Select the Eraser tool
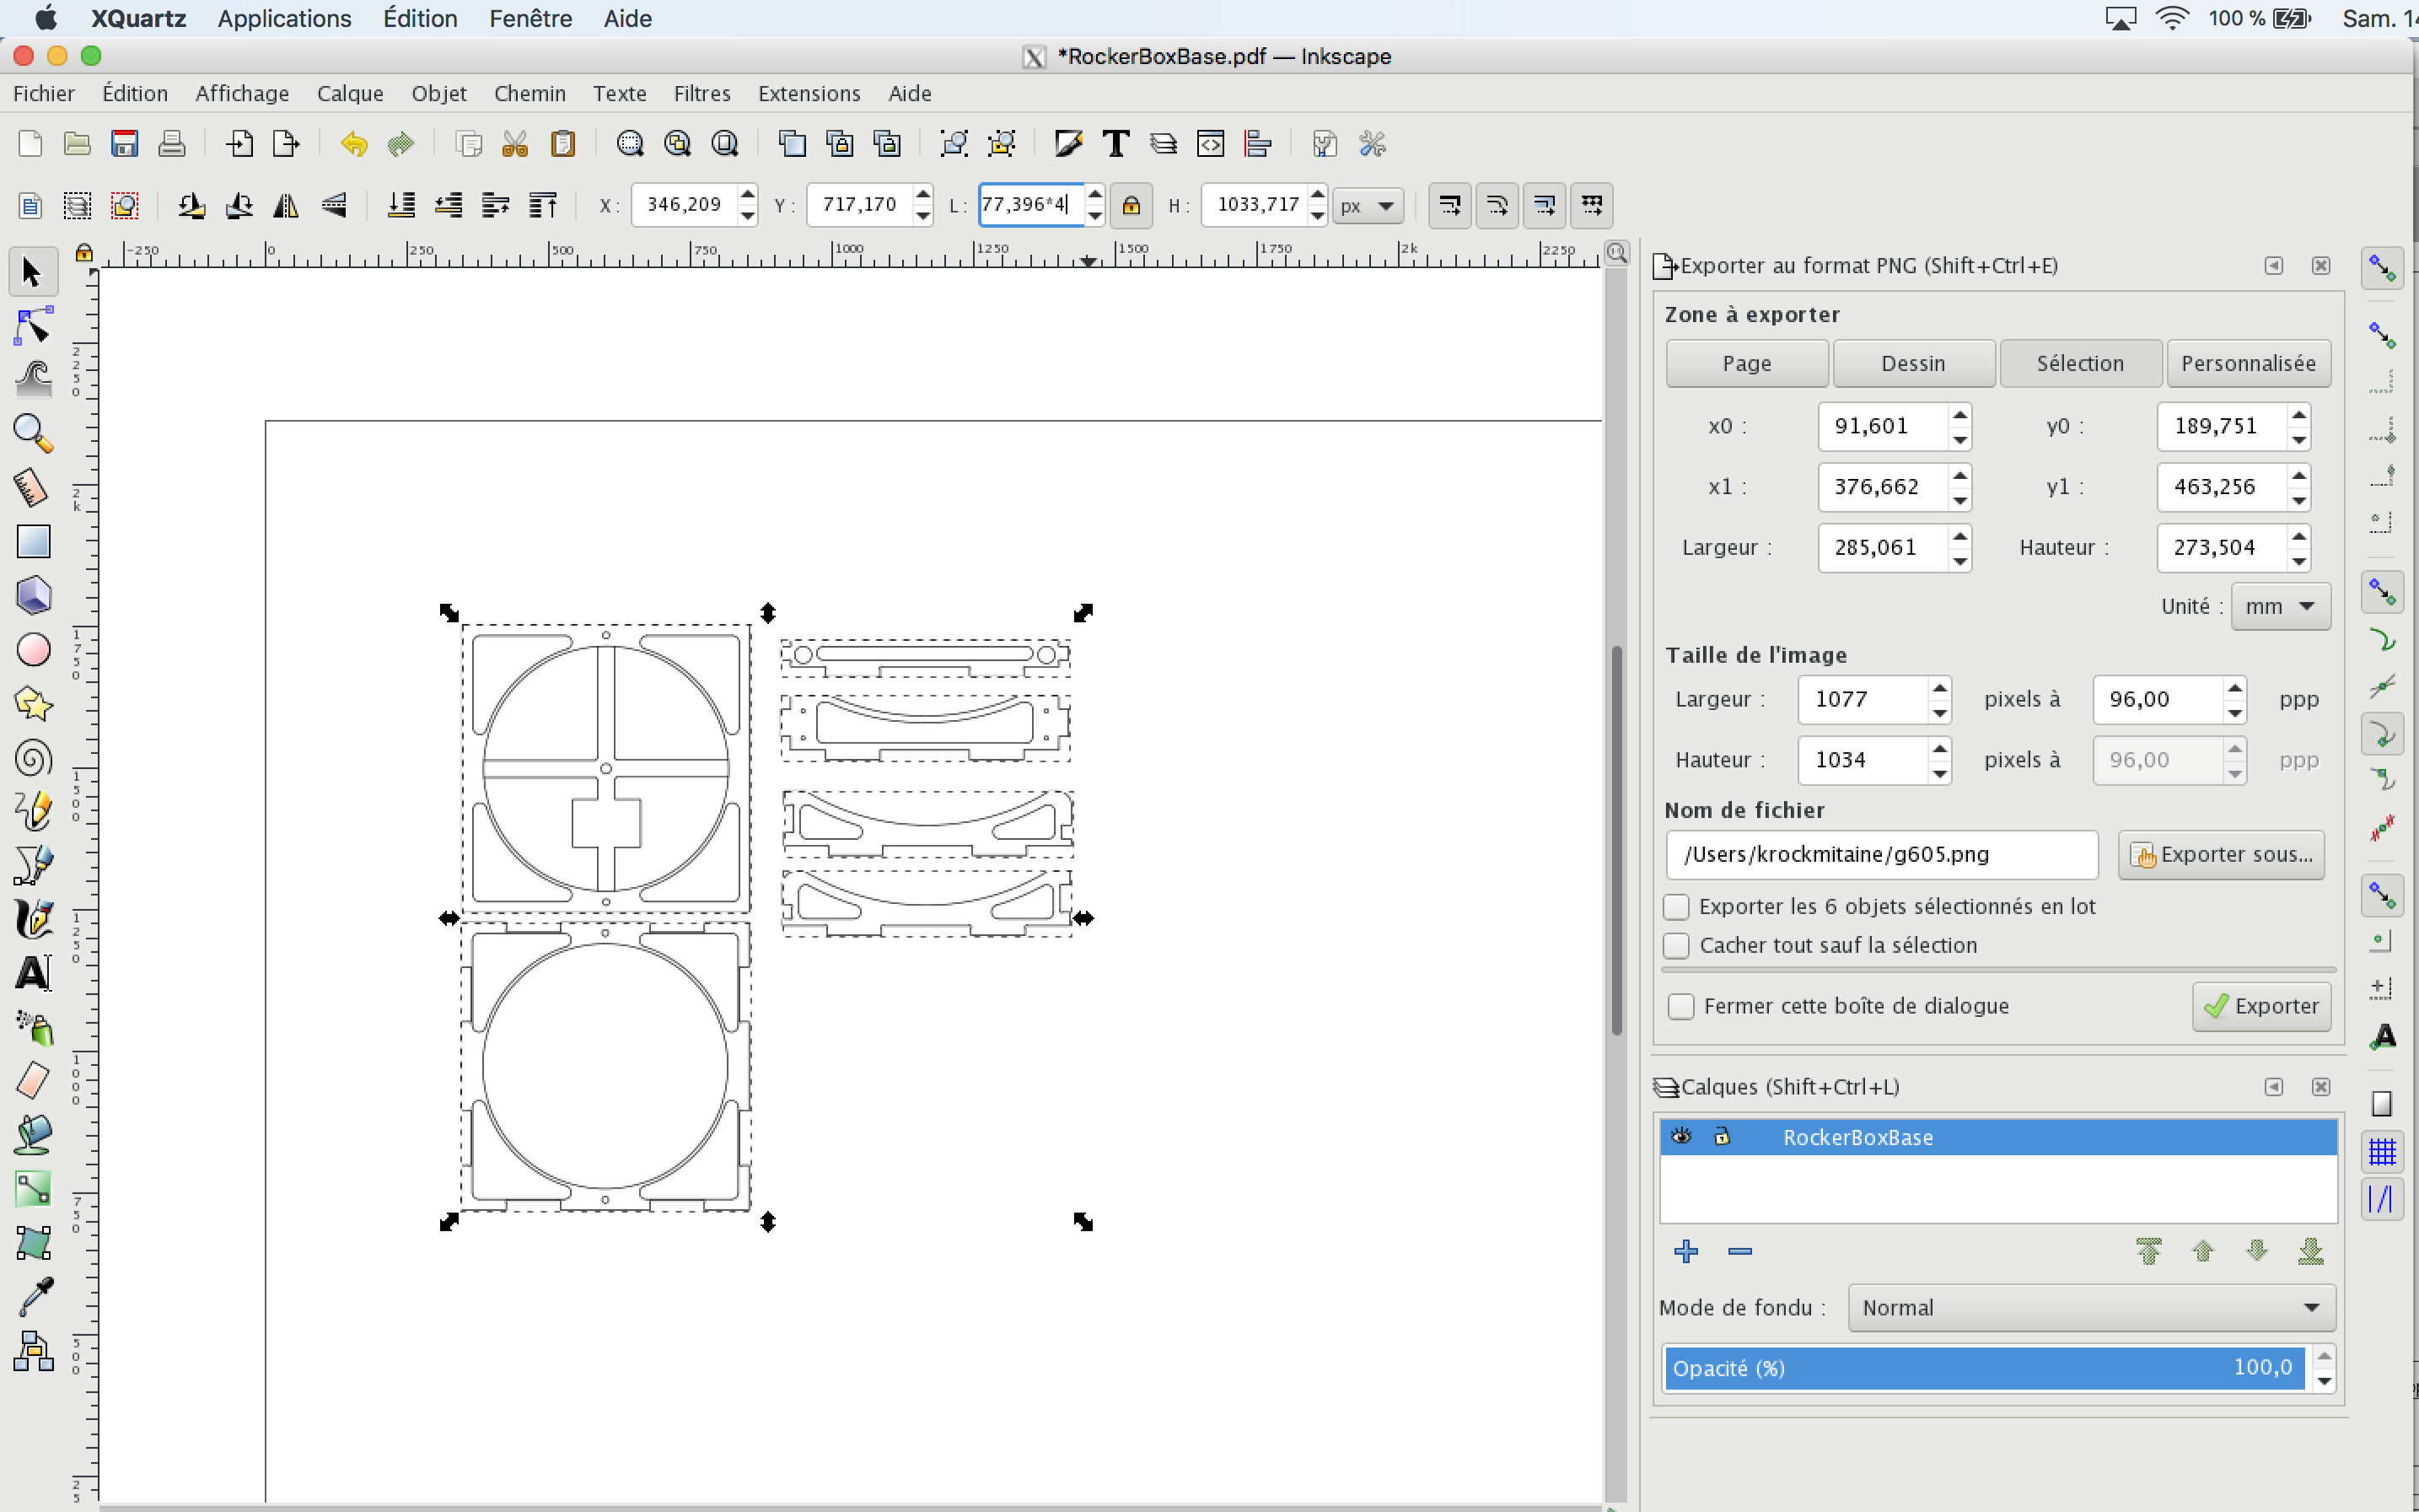 tap(32, 1081)
